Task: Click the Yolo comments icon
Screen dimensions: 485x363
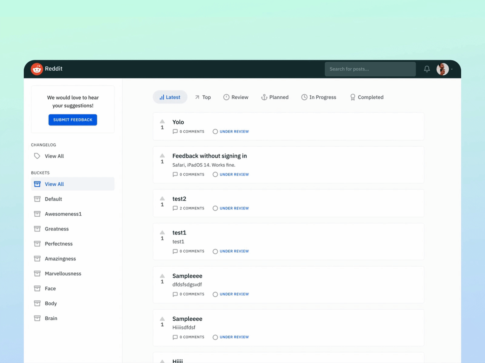Action: pyautogui.click(x=175, y=132)
